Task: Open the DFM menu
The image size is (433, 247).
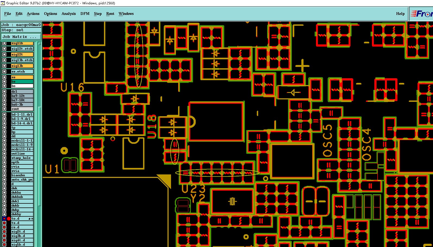Action: point(85,14)
